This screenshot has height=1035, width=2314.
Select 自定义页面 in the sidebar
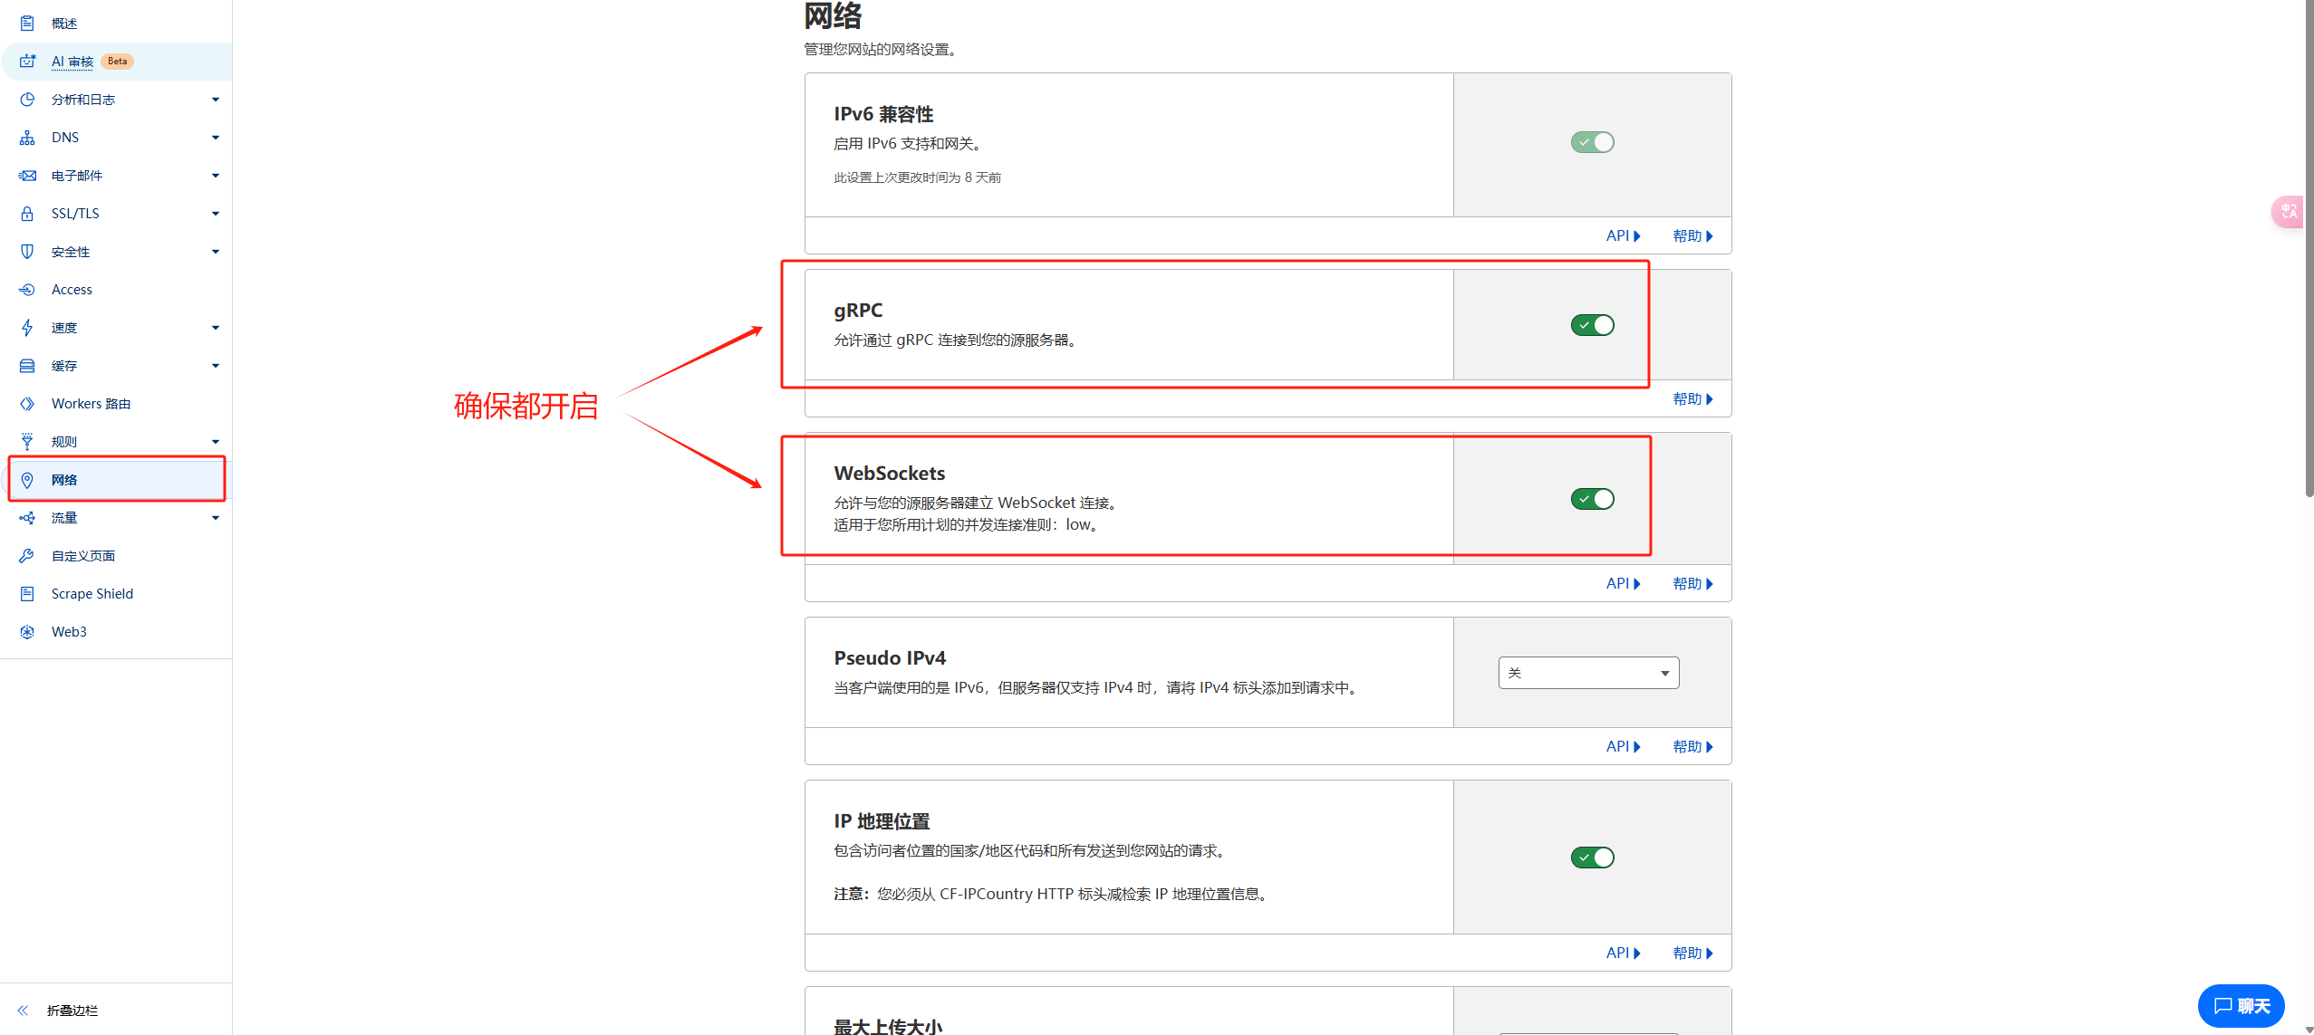(82, 556)
